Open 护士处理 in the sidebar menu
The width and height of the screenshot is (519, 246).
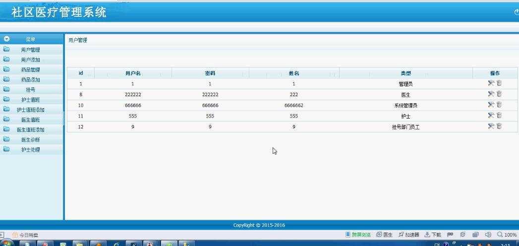pos(30,149)
